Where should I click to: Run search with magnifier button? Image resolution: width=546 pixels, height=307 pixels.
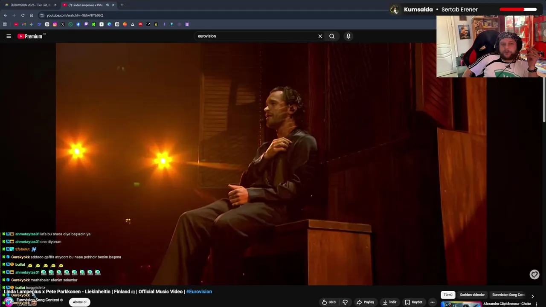332,36
